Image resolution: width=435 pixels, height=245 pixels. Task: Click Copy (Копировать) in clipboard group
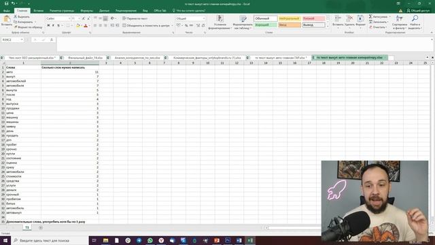(23, 22)
